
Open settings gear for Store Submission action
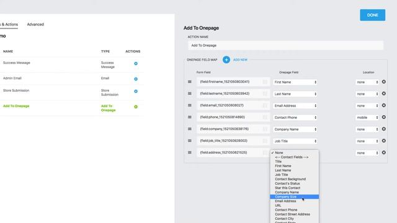[136, 91]
